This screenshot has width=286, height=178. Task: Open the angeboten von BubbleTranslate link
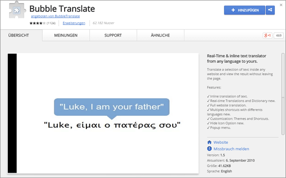coord(55,16)
